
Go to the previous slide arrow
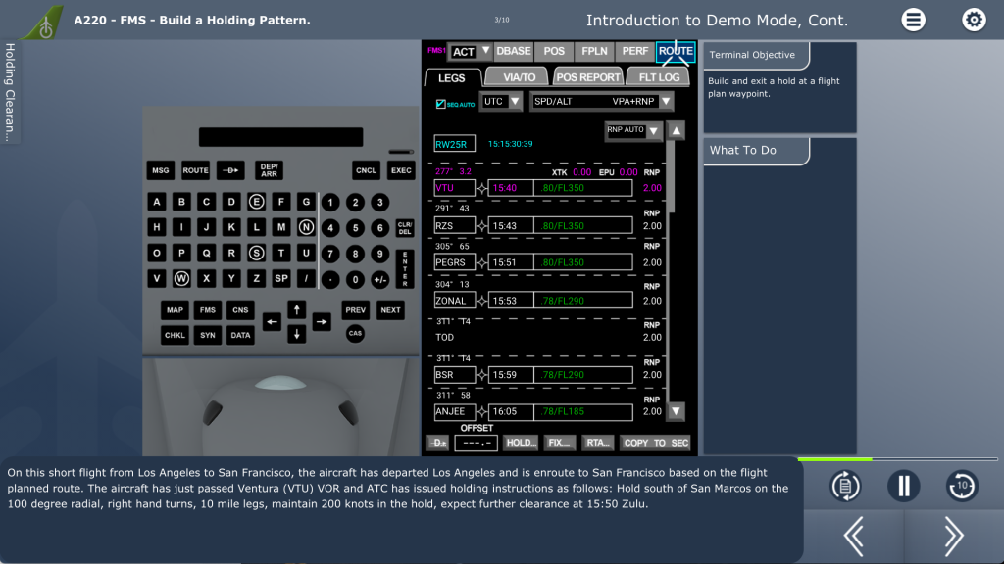854,536
